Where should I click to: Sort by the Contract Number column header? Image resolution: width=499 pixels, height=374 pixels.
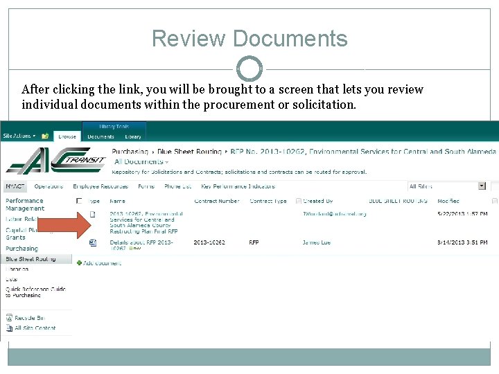coord(217,201)
